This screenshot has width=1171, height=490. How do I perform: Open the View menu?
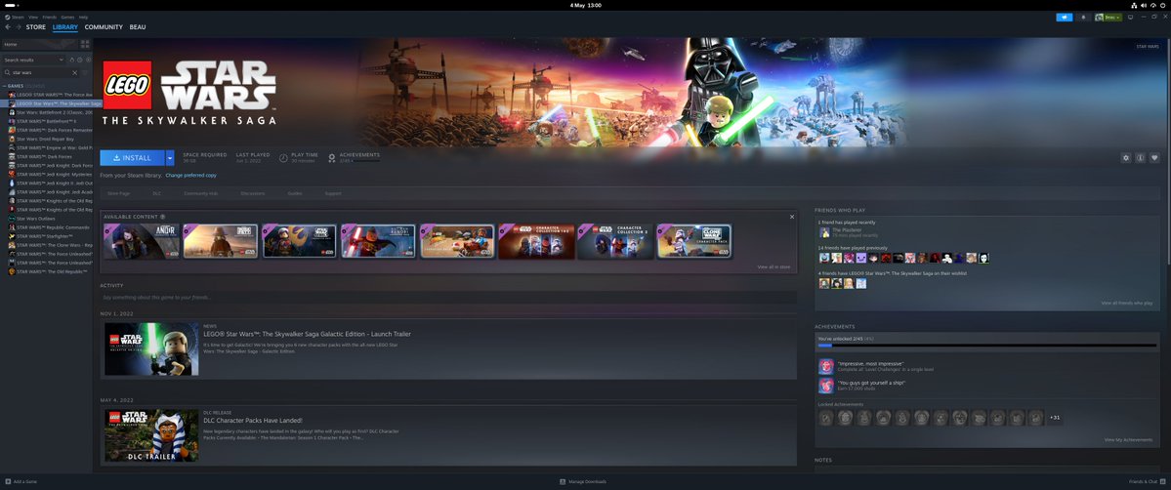click(33, 17)
